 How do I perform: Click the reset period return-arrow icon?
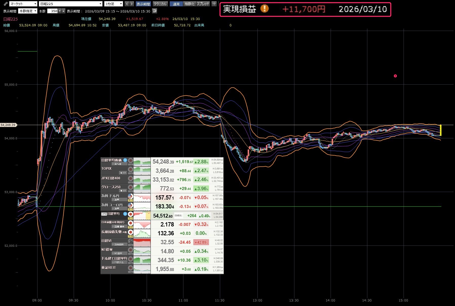(155, 11)
